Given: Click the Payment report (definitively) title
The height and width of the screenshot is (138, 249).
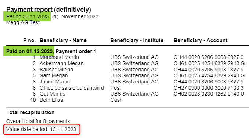Looking at the screenshot, I should coord(48,10).
